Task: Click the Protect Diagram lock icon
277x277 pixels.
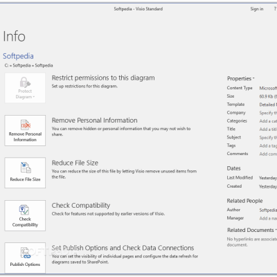Action: point(25,82)
